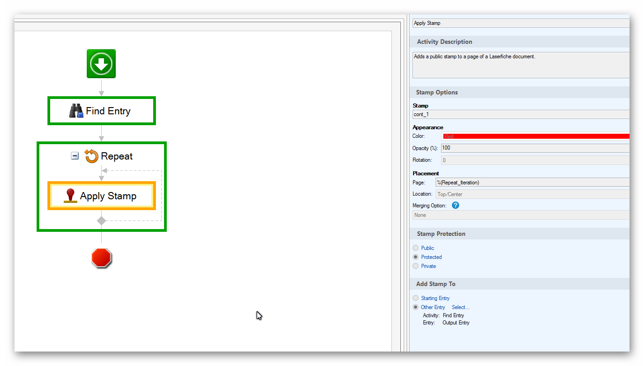Open the Stamp cont_1 dropdown
Viewport: 644px width, 366px height.
pos(521,114)
